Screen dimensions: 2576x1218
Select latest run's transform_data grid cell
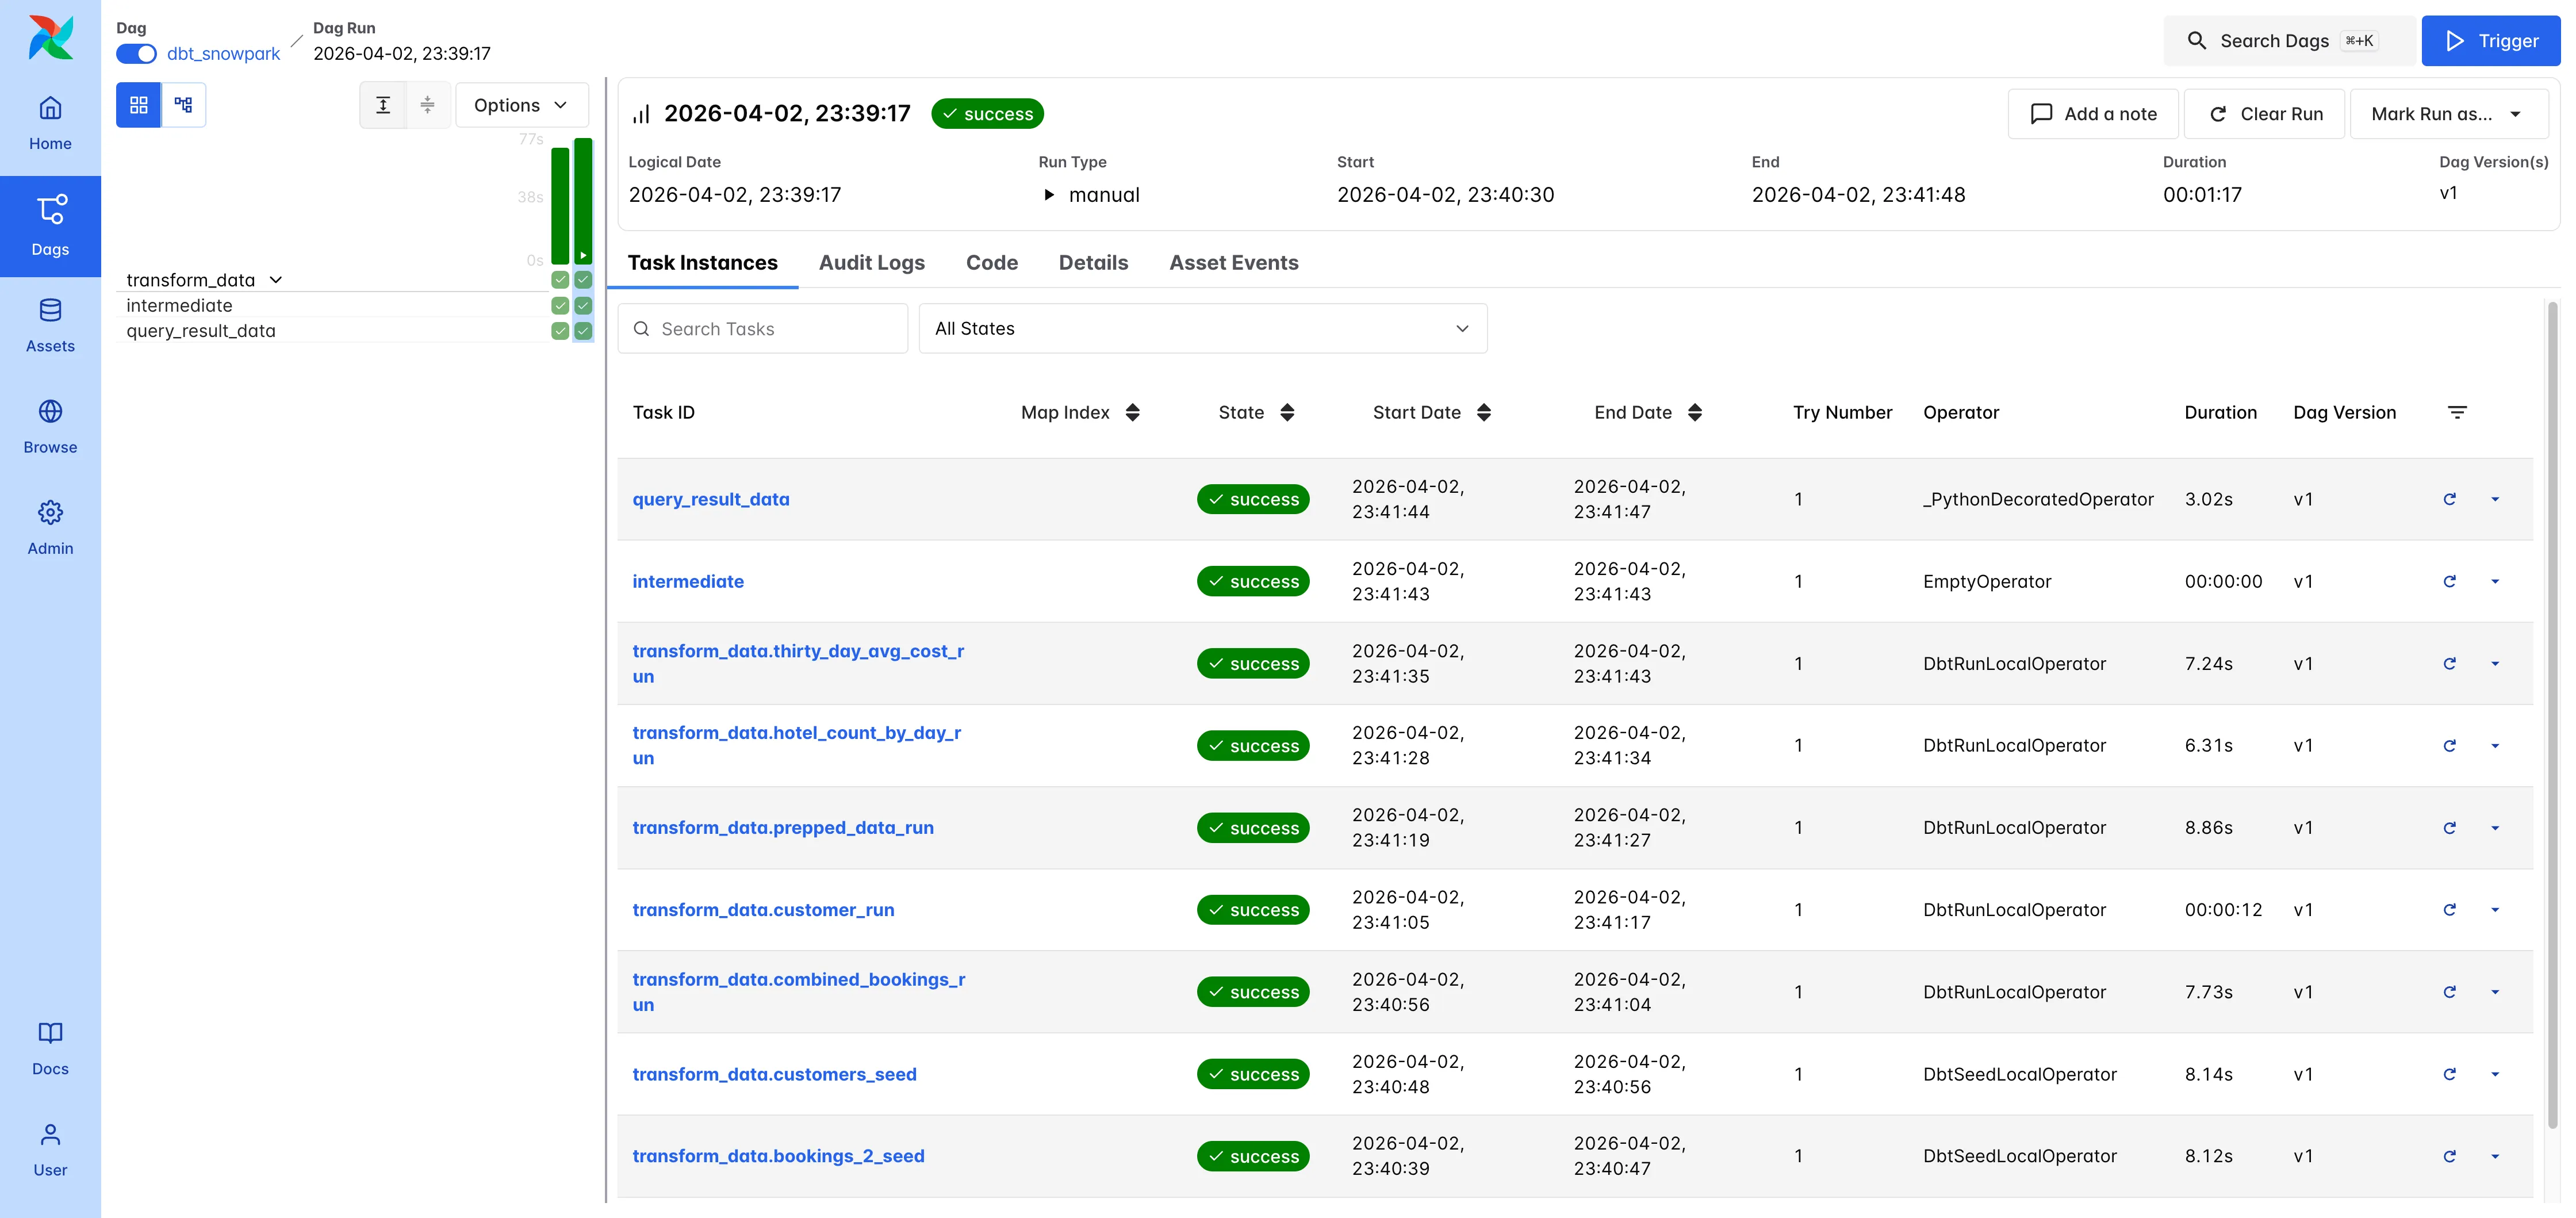(x=583, y=280)
